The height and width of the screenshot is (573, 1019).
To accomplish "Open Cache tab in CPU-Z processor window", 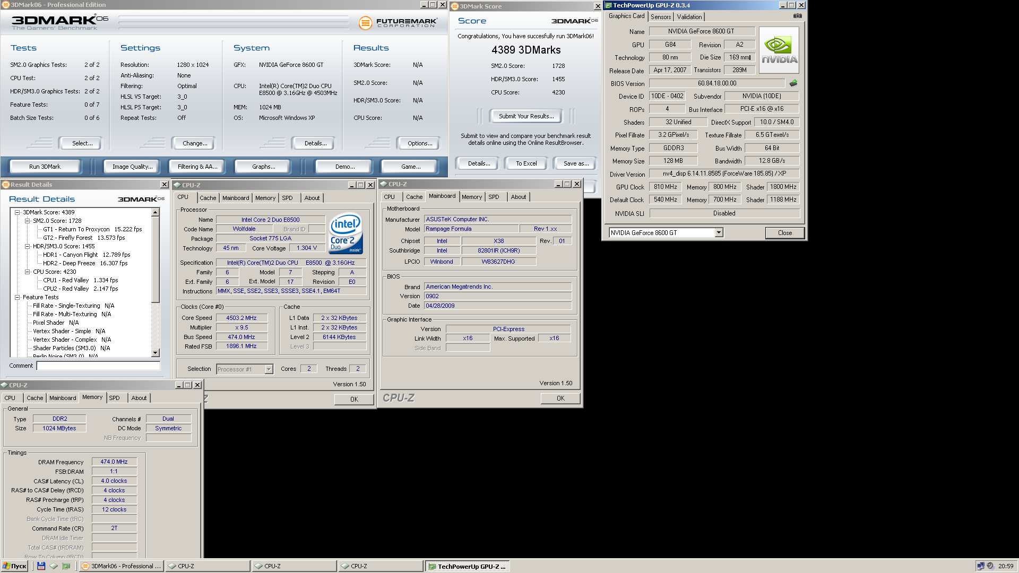I will (x=208, y=198).
